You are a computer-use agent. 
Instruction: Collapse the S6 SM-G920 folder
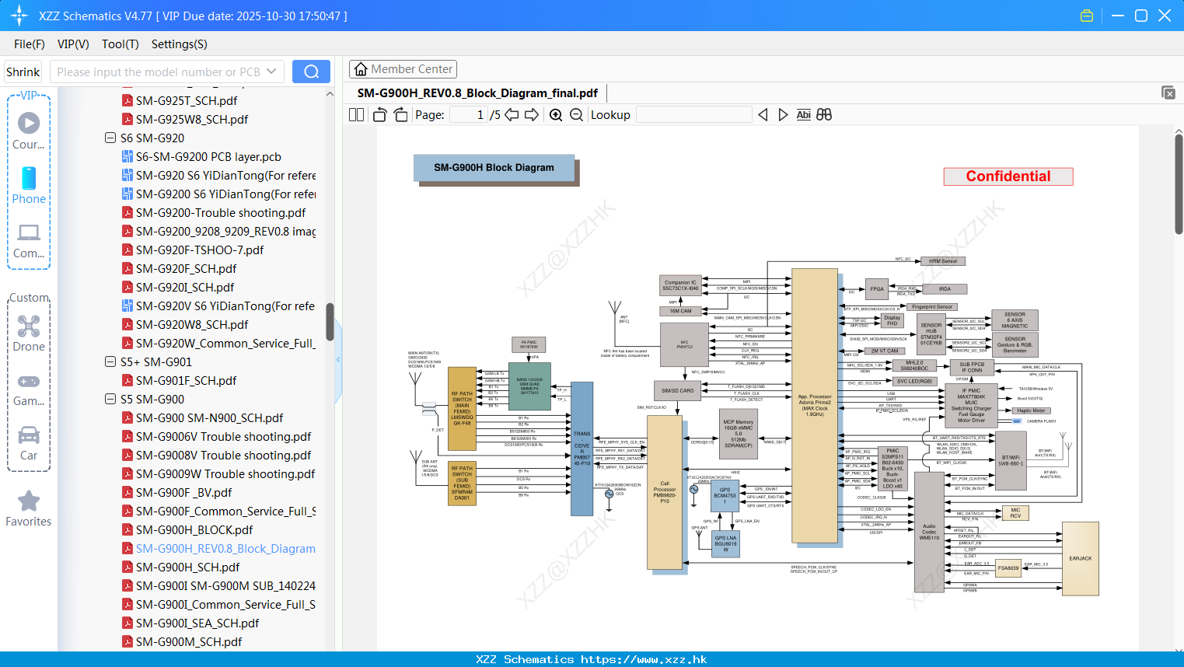(110, 138)
